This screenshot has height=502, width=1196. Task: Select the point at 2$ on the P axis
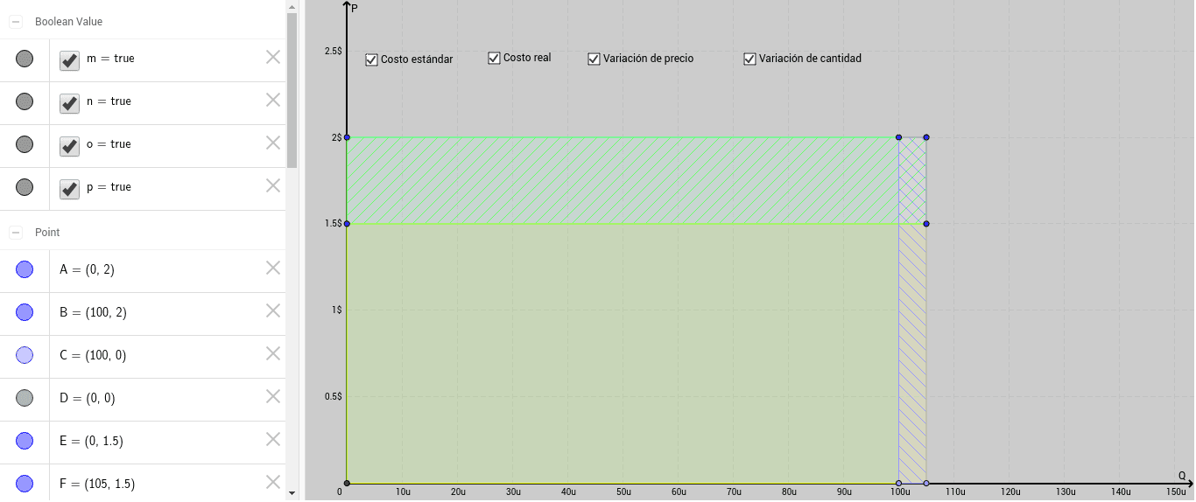pos(347,137)
